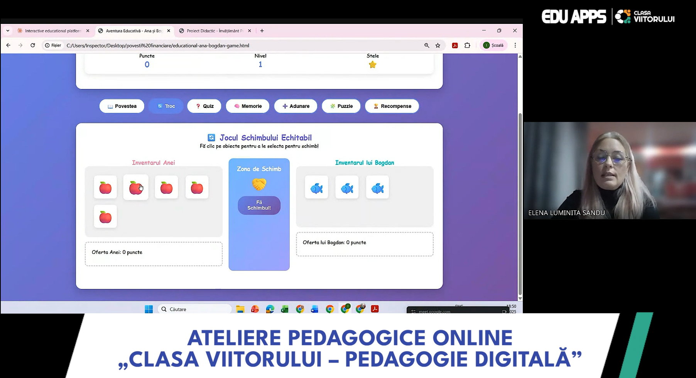Screen dimensions: 696x378
Task: Open the Windows Start menu
Action: pos(149,309)
